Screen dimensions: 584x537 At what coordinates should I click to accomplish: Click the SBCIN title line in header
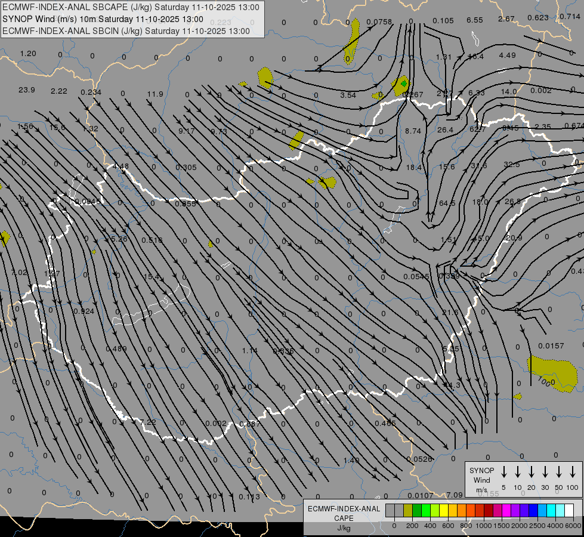tap(126, 31)
